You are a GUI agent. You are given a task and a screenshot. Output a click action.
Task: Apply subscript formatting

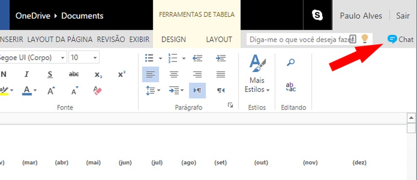tap(98, 75)
